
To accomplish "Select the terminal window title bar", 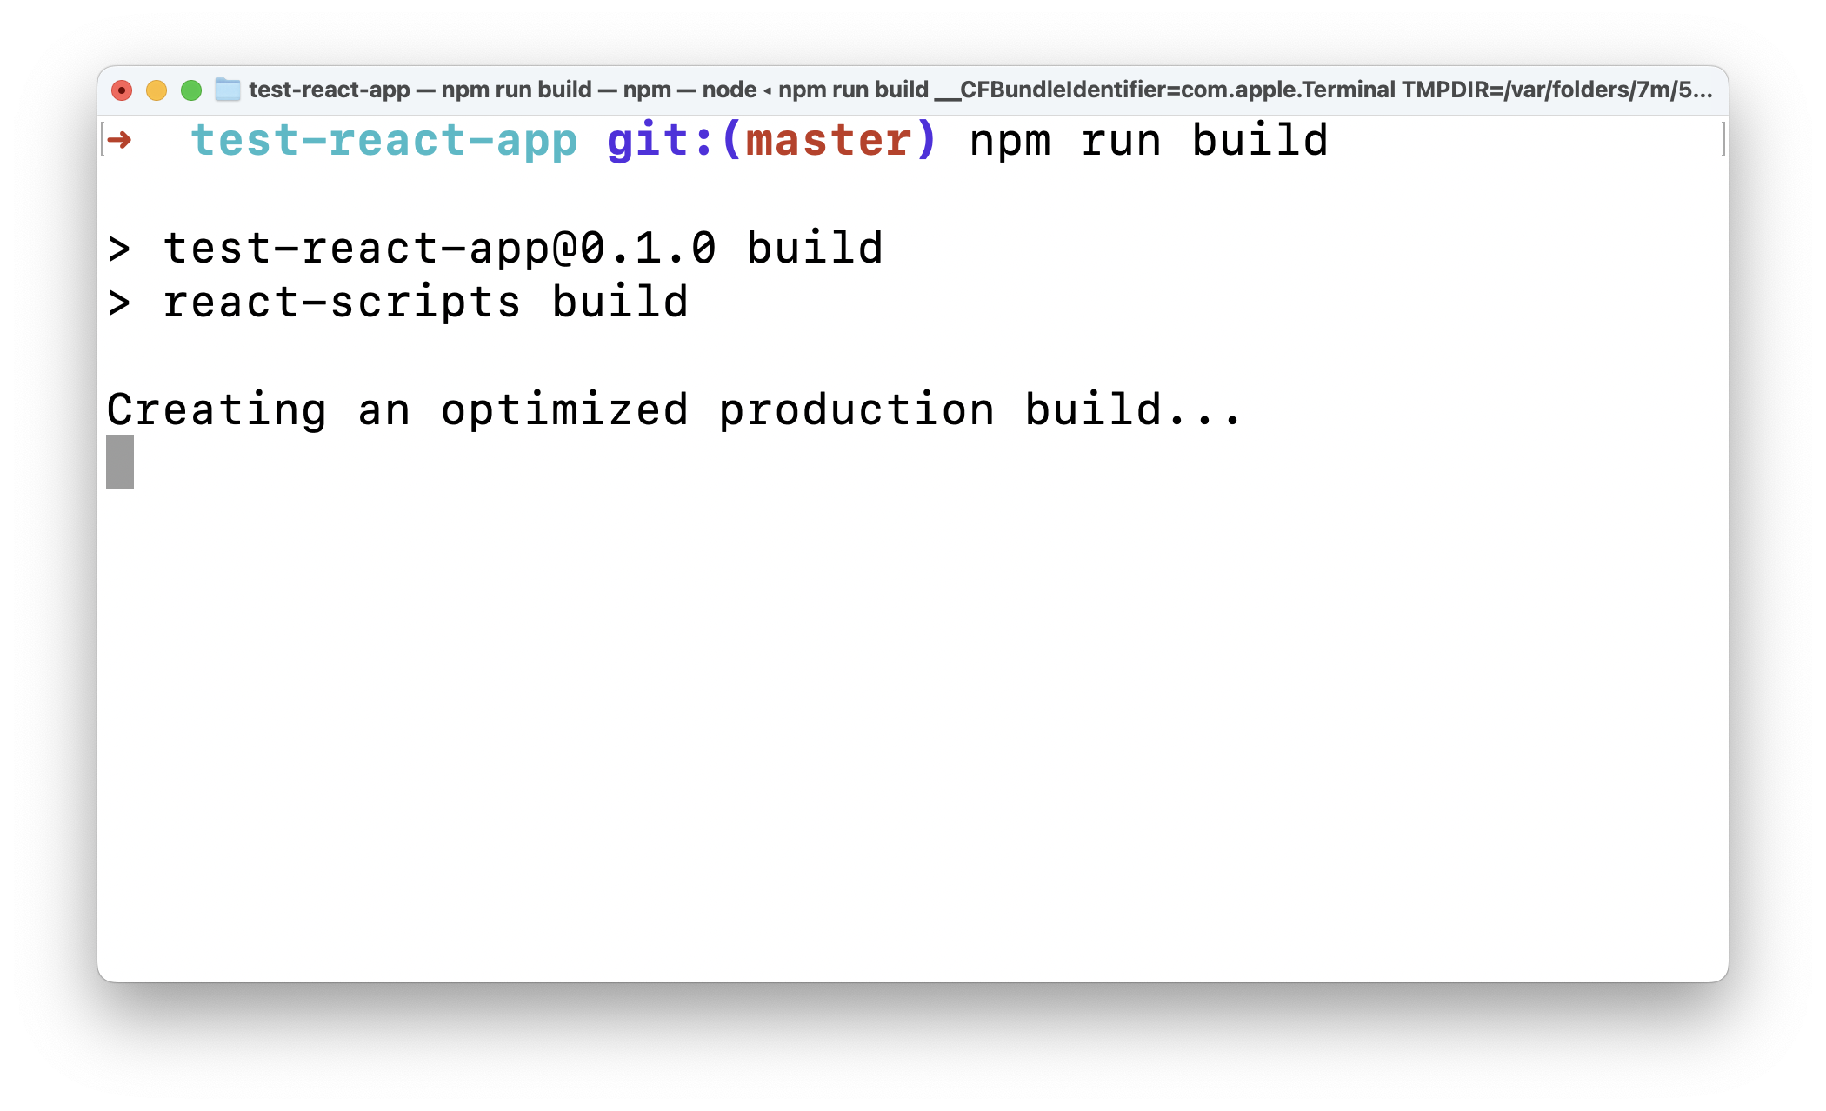I will pyautogui.click(x=913, y=89).
